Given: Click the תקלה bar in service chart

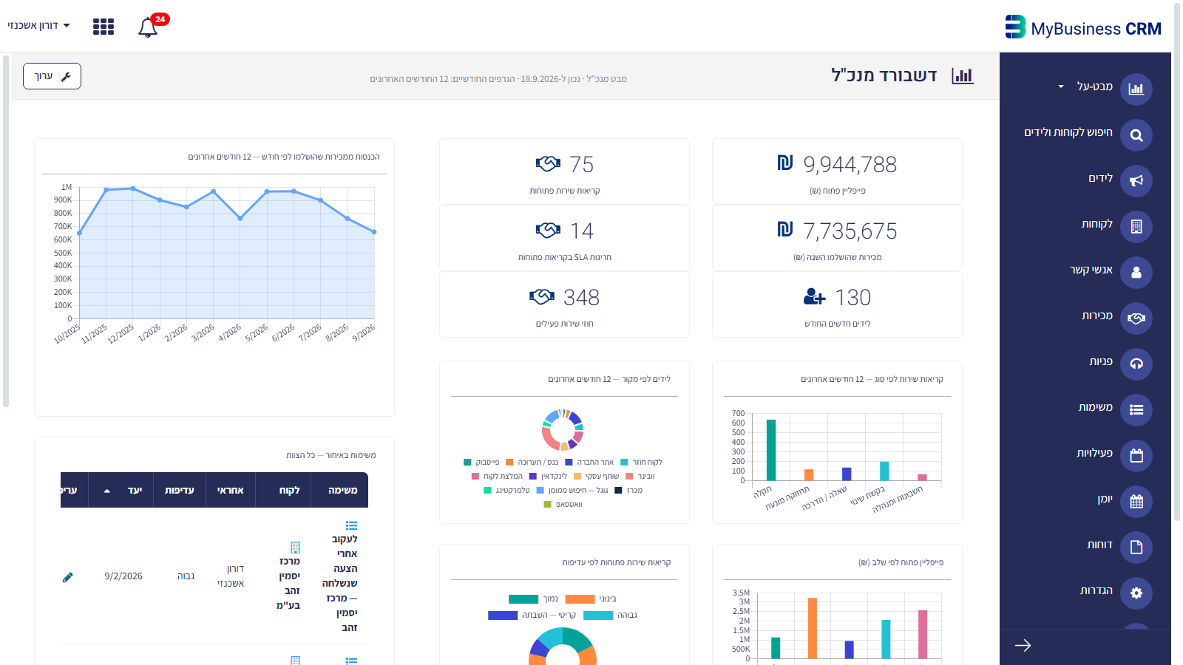Looking at the screenshot, I should pos(771,451).
